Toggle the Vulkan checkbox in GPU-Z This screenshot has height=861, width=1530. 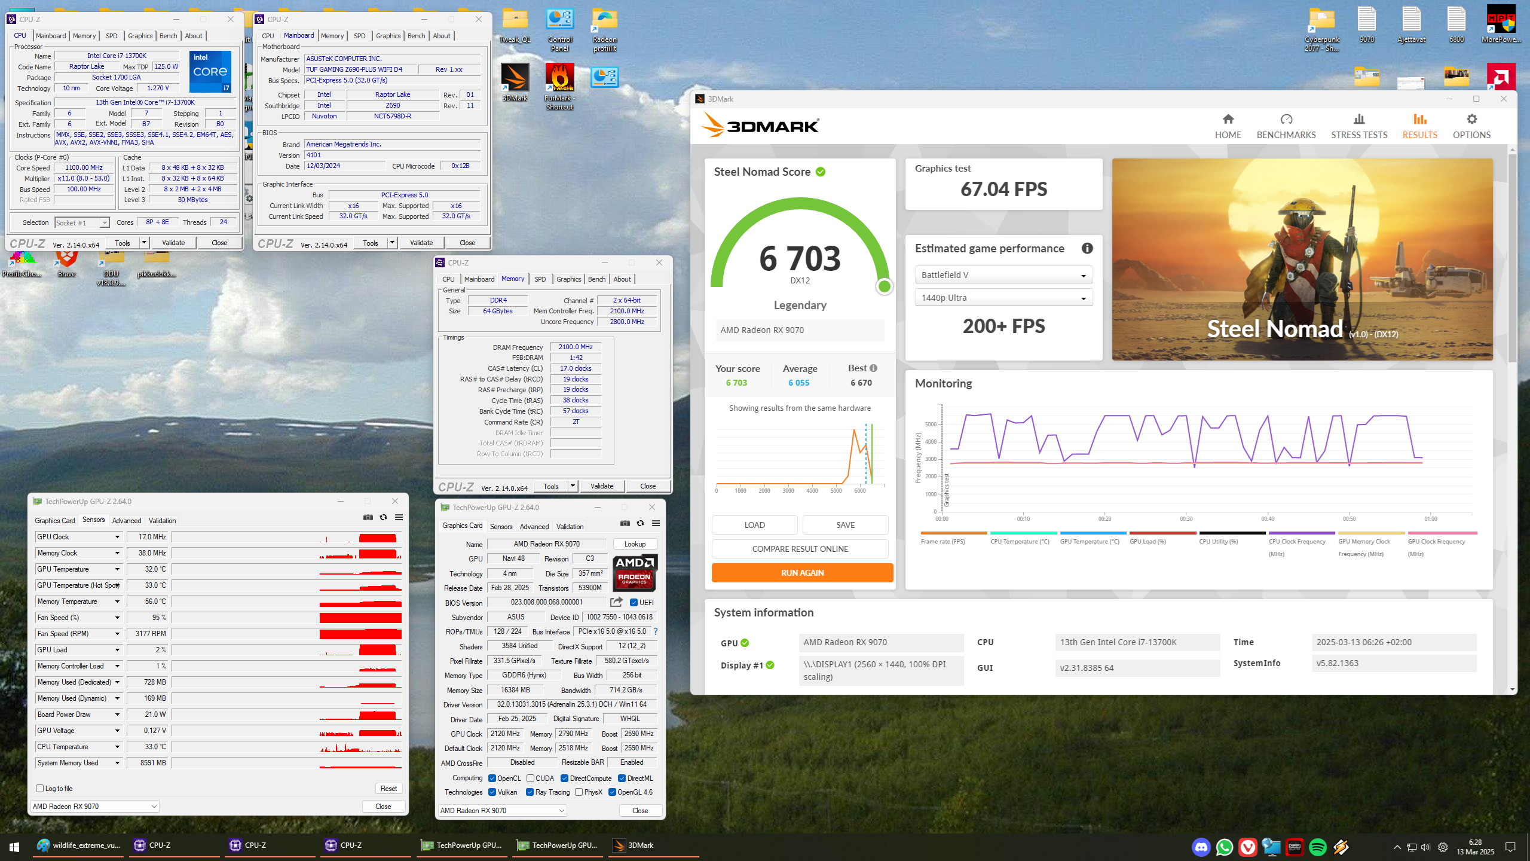click(492, 792)
